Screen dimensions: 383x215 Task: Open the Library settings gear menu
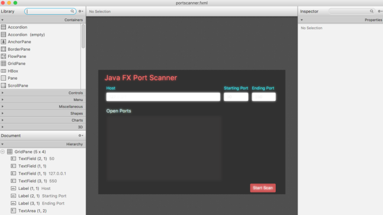tap(80, 11)
